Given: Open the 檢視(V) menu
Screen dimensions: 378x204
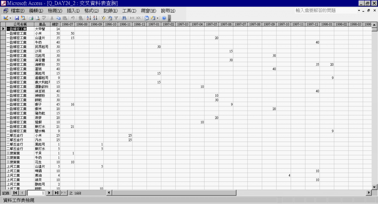Looking at the screenshot, I should (x=55, y=11).
